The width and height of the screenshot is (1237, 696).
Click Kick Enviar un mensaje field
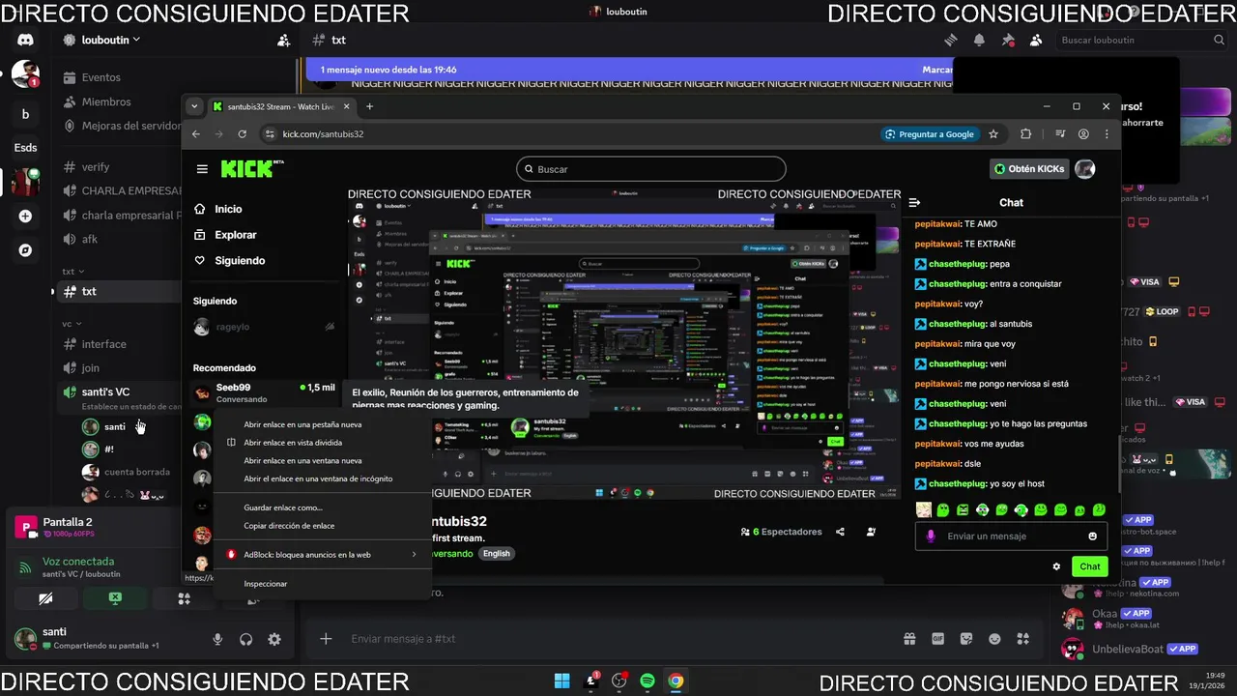(x=1011, y=536)
